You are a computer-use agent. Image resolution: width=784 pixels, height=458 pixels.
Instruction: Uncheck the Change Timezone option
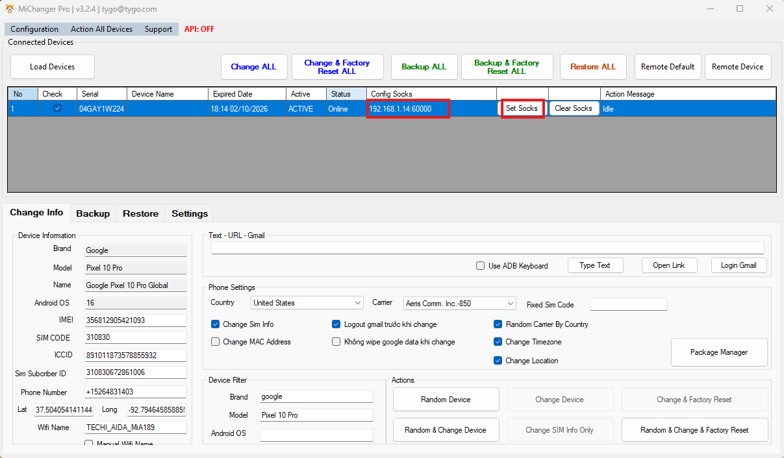tap(498, 342)
